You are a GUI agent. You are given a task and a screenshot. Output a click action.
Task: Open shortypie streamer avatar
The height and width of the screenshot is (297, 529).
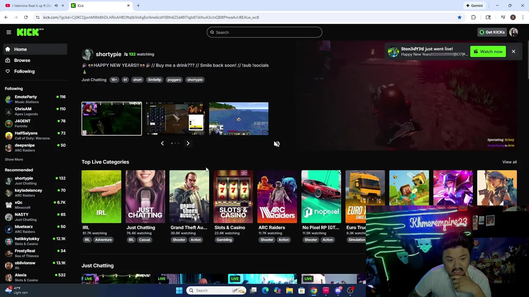[x=87, y=54]
